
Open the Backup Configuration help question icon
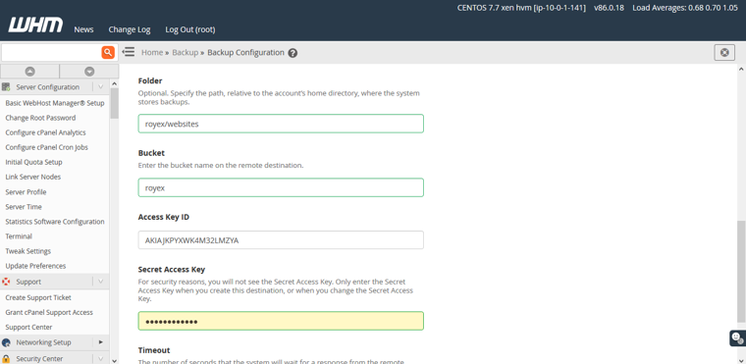(293, 53)
